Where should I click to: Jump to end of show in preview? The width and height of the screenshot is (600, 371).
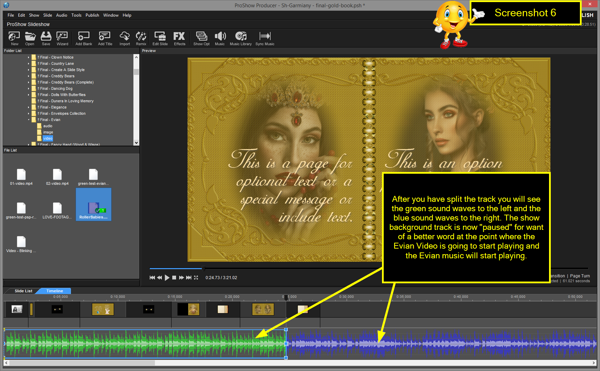coord(189,278)
